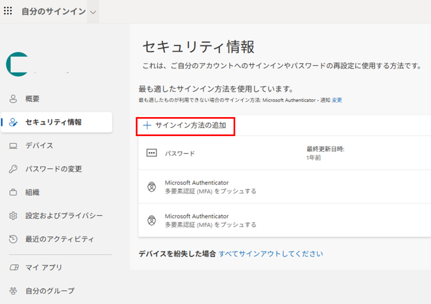Click the 変更 link for default method
Viewport: 431px width, 304px height.
[337, 100]
